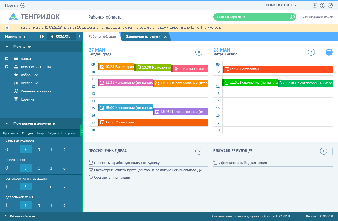Screen dimensions: 338x221
Task: Open the pink 10:40 На согласовании event
Action: click(190, 69)
